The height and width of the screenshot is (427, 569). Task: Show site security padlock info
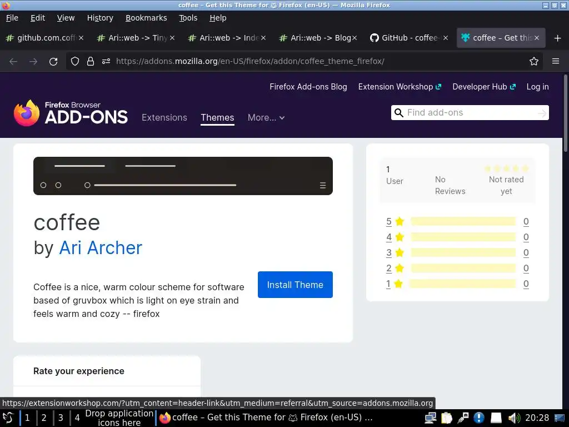pos(91,61)
